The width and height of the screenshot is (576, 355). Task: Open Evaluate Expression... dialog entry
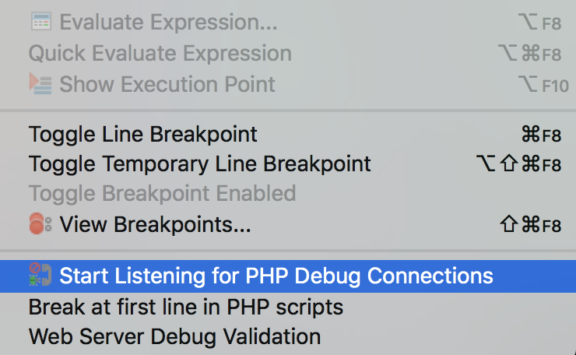pyautogui.click(x=168, y=22)
